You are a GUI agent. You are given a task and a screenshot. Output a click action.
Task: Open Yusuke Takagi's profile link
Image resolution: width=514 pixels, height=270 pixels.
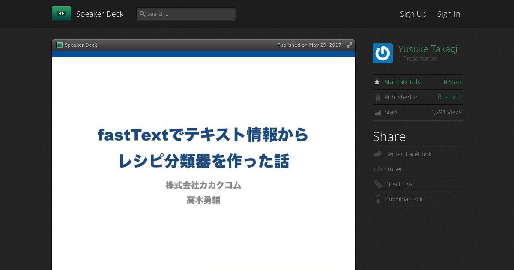pyautogui.click(x=427, y=49)
